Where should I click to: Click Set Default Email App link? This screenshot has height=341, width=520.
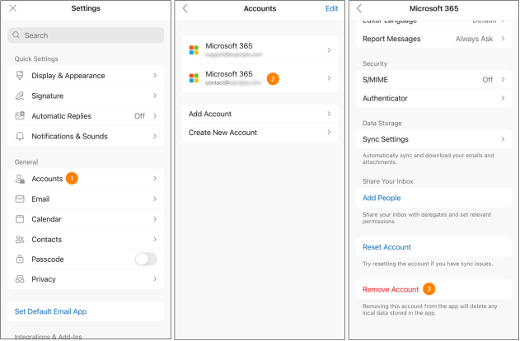click(x=50, y=311)
